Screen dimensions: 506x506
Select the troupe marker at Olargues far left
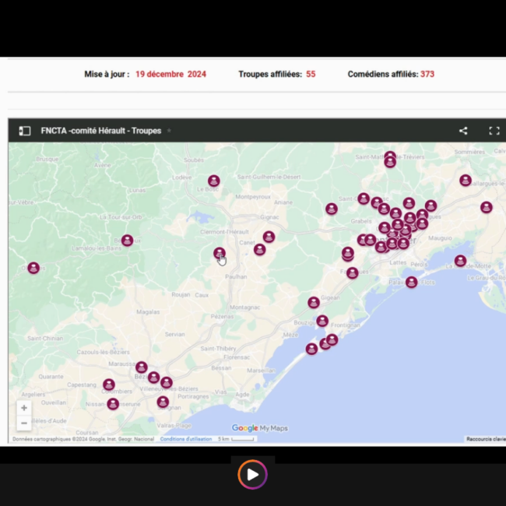pyautogui.click(x=33, y=268)
